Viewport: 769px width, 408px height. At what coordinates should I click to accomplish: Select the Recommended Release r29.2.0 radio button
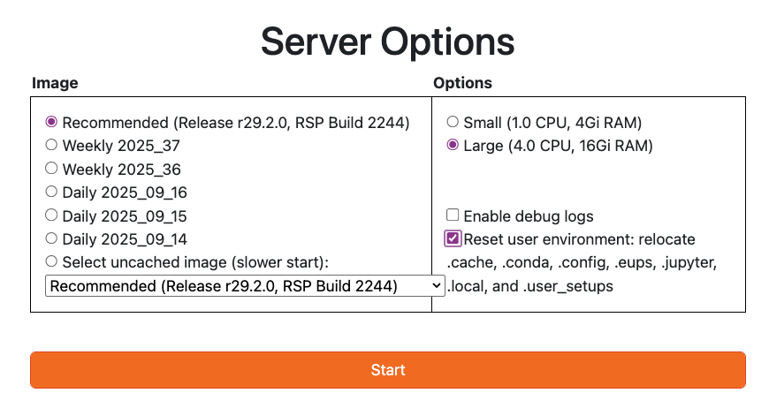51,122
